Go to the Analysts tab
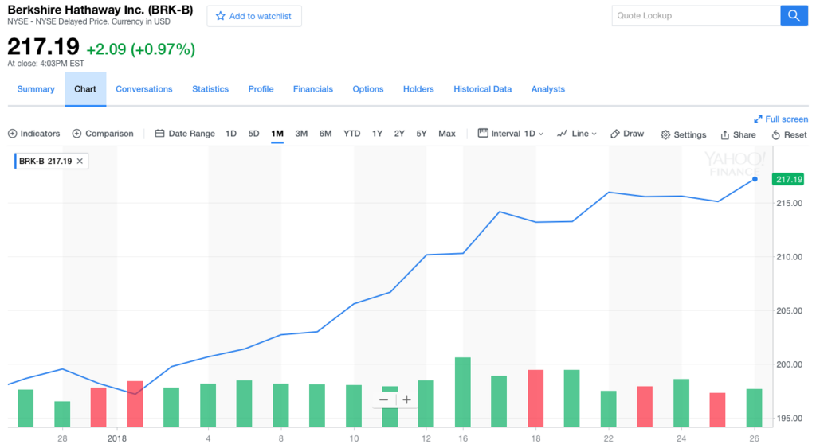Viewport: 816px width, 448px height. [x=548, y=89]
